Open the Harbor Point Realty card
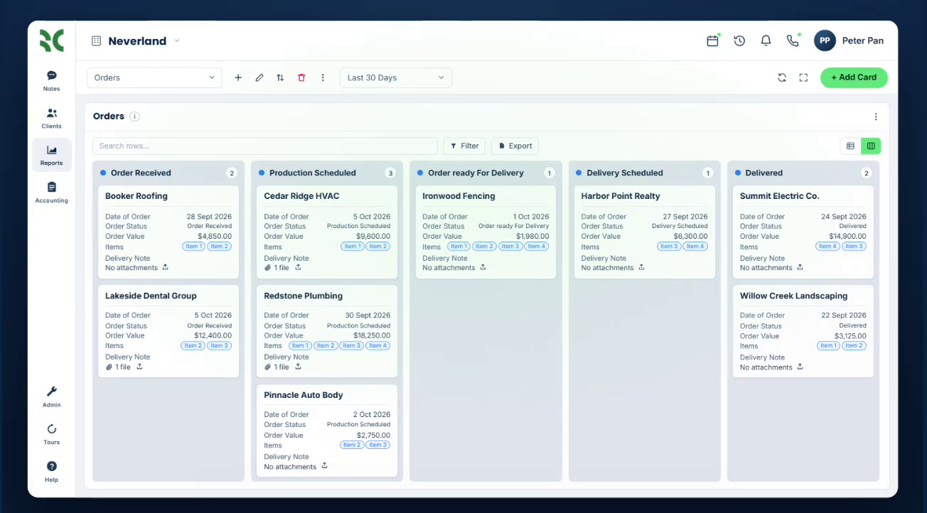Image resolution: width=927 pixels, height=513 pixels. coord(644,232)
